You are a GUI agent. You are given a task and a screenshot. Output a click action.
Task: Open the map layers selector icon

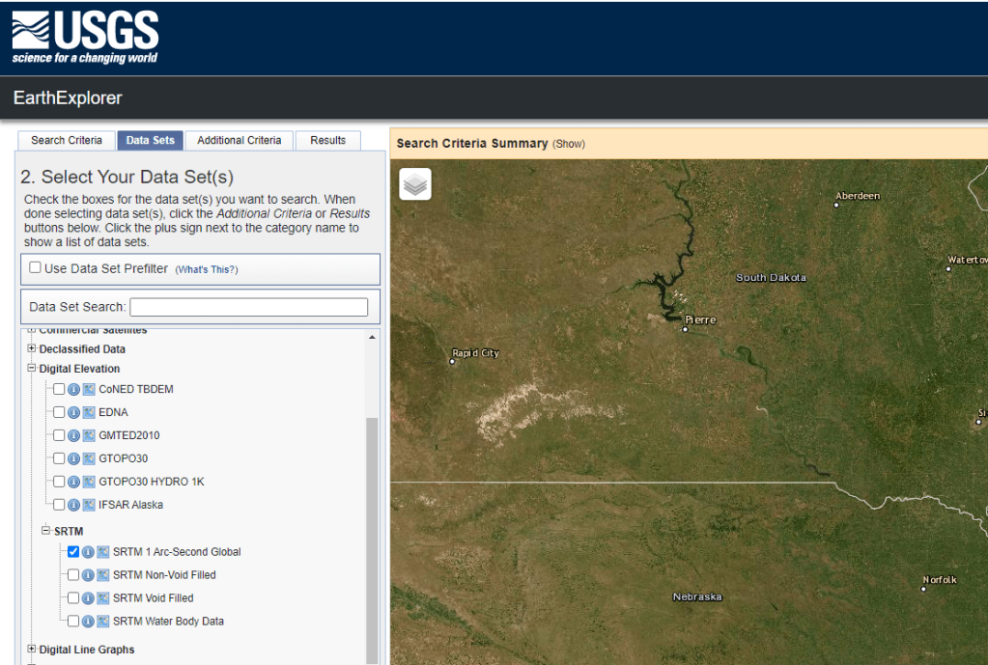tap(415, 184)
